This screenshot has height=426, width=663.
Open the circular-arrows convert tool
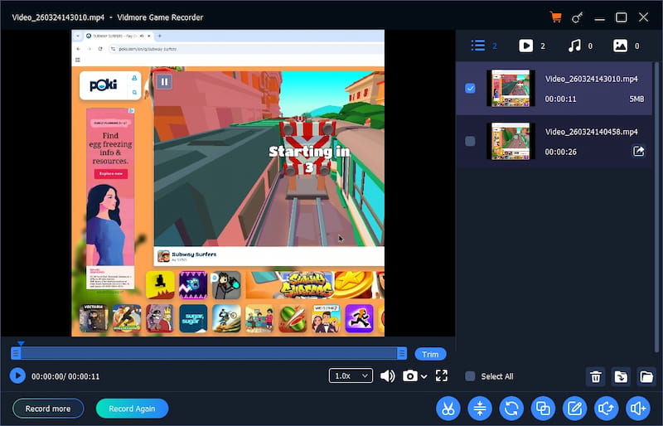click(511, 408)
